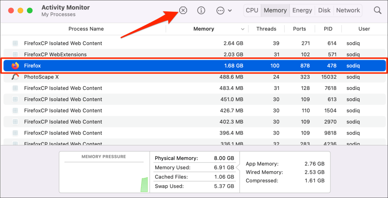Click the generic icon of process PID 613
The image size is (388, 198).
pos(15,99)
